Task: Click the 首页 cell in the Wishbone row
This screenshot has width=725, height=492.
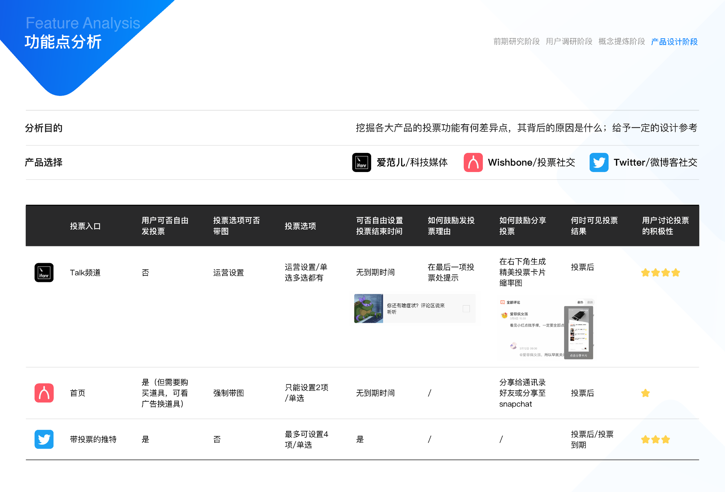Action: point(78,393)
